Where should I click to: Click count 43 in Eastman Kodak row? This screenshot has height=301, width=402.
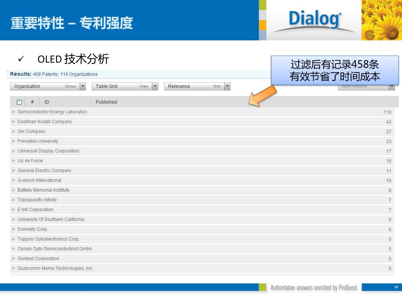coord(389,122)
